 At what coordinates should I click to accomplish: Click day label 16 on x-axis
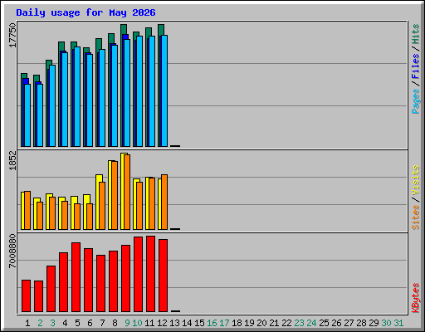point(212,323)
